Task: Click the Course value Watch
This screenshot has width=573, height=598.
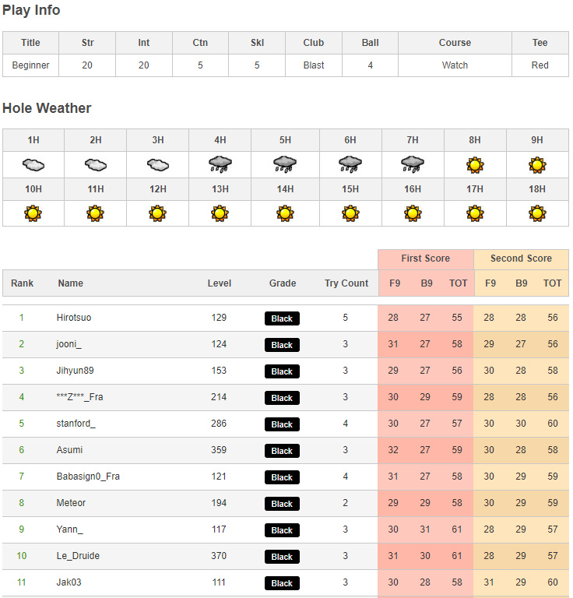Action: [455, 65]
